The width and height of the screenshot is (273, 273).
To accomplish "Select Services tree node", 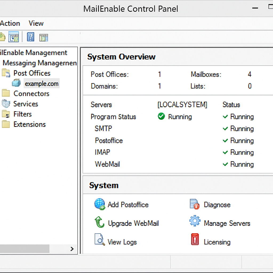I will (x=26, y=104).
